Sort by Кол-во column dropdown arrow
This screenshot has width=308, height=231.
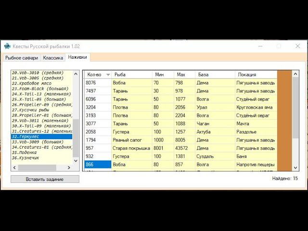108,75
